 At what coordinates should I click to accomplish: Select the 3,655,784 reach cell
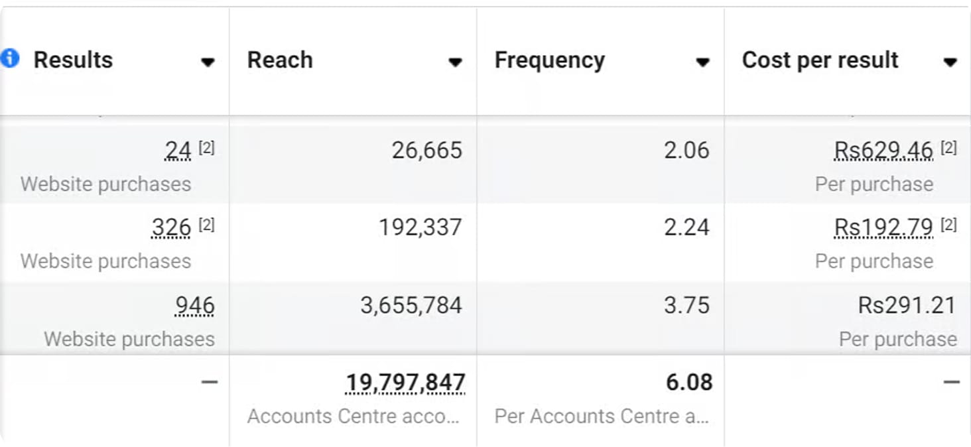[411, 306]
